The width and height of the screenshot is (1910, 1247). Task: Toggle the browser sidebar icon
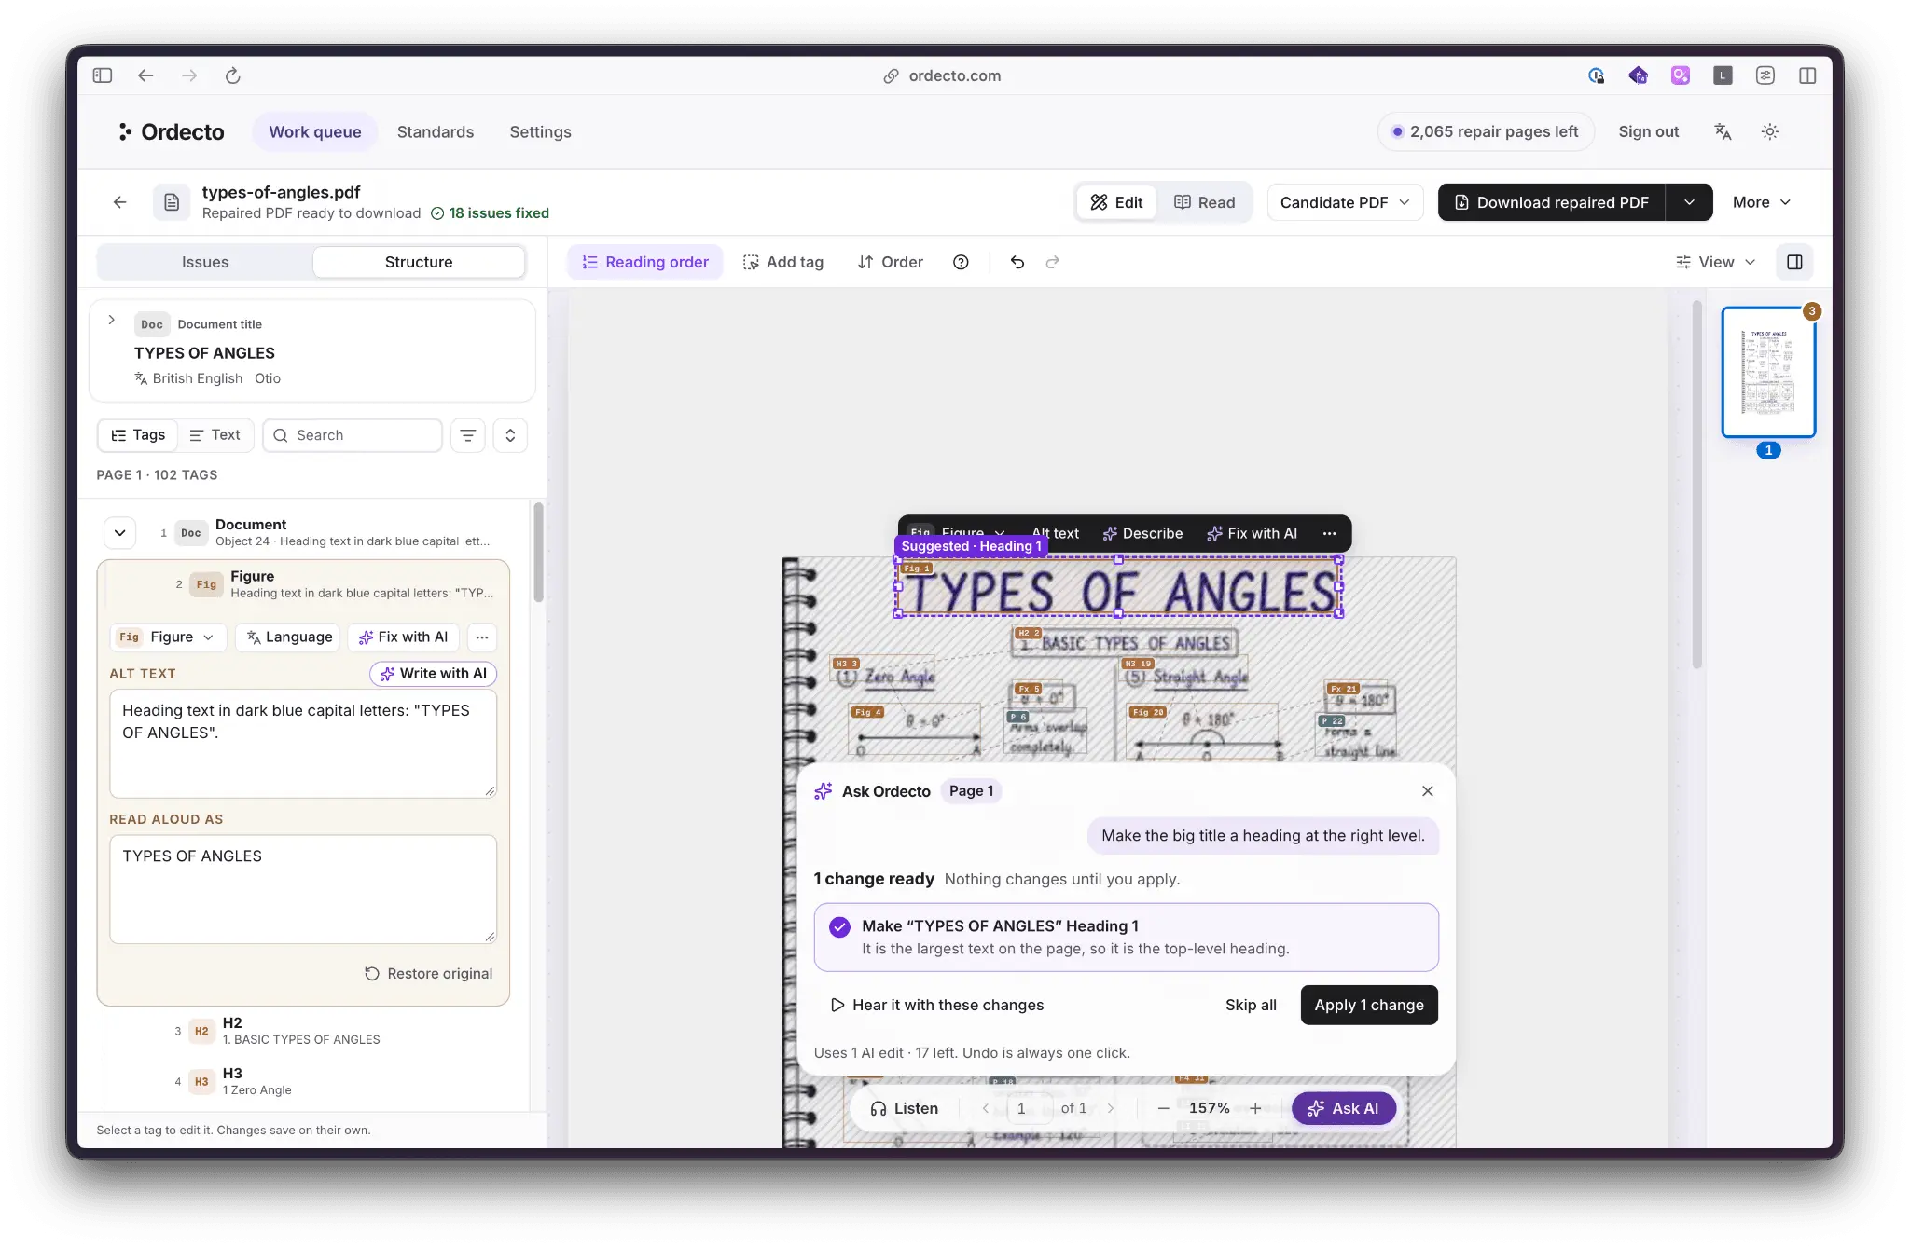103,75
